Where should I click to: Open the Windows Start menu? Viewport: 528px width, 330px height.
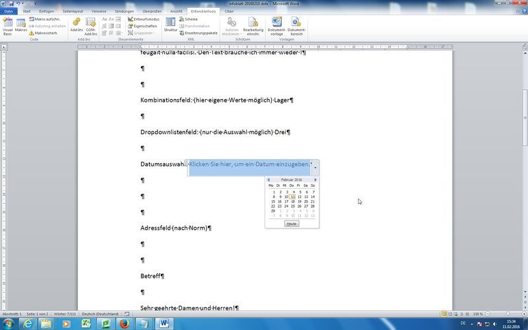(8, 323)
